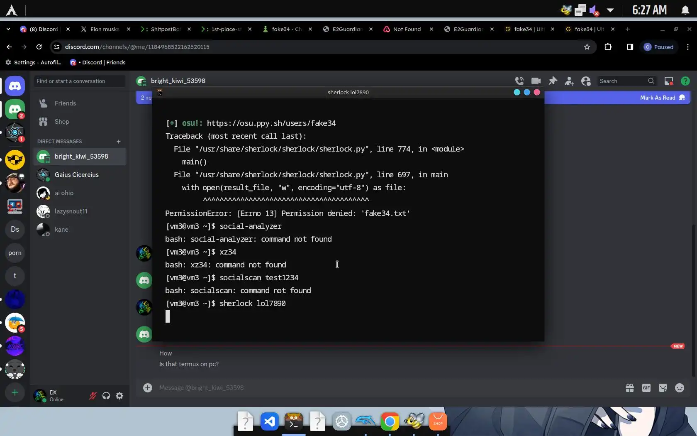
Task: Reload the Discord page
Action: tap(39, 47)
